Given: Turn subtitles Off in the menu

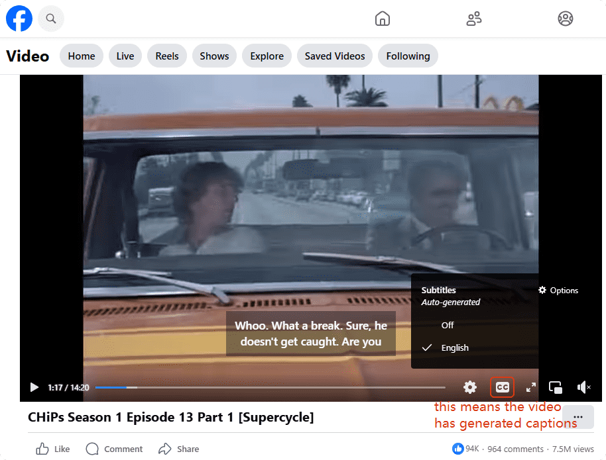Looking at the screenshot, I should pos(448,325).
